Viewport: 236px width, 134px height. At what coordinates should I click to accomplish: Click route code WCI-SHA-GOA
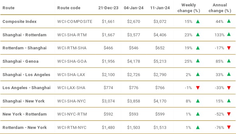click(x=73, y=61)
